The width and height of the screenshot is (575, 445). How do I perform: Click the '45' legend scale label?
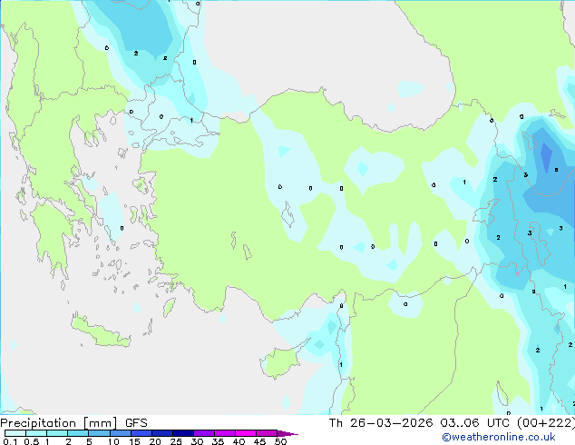click(x=259, y=441)
